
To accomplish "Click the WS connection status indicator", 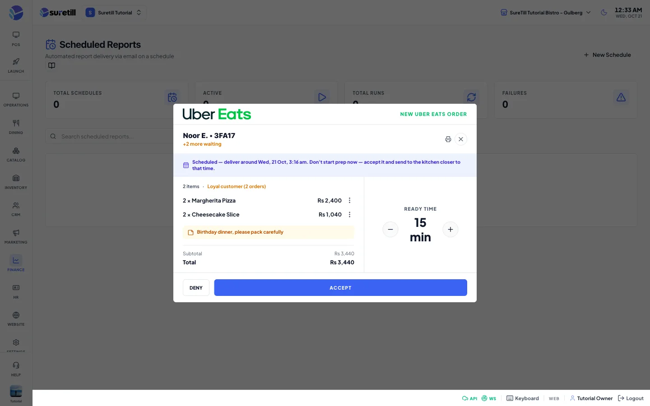I will click(x=489, y=398).
